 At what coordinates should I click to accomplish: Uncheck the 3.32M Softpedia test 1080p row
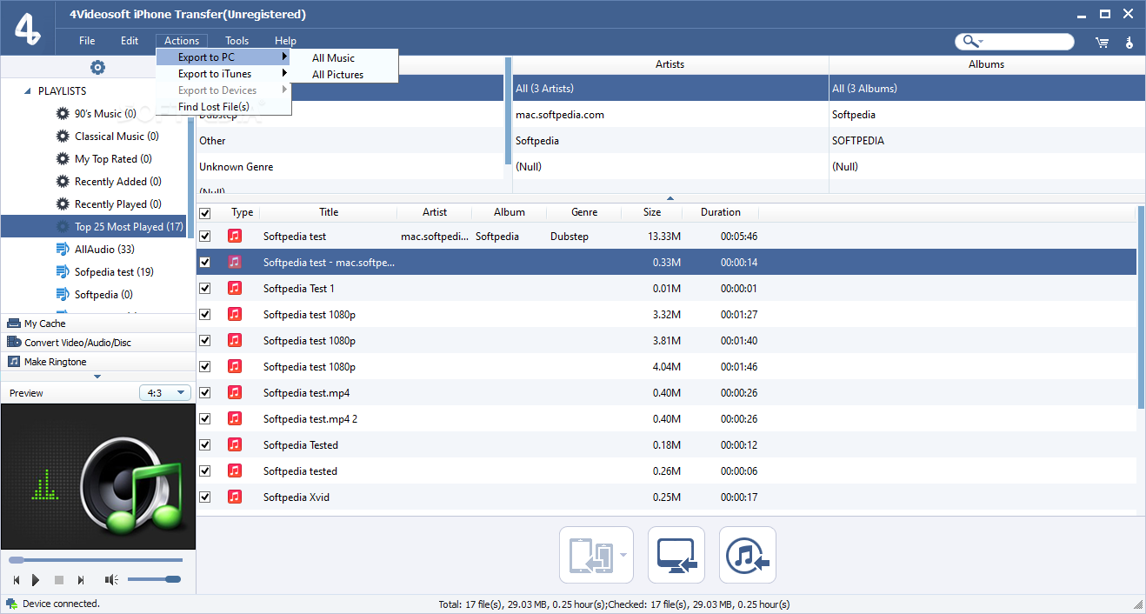pos(204,314)
